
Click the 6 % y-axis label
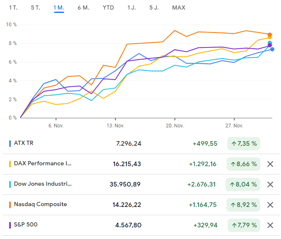click(x=12, y=62)
